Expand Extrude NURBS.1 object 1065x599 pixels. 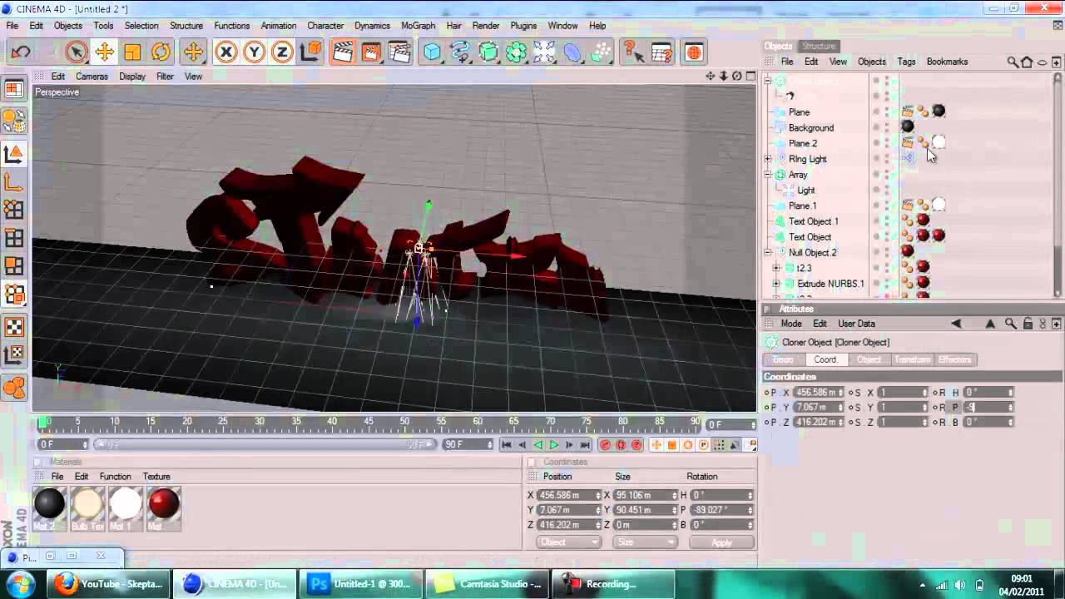pyautogui.click(x=776, y=284)
